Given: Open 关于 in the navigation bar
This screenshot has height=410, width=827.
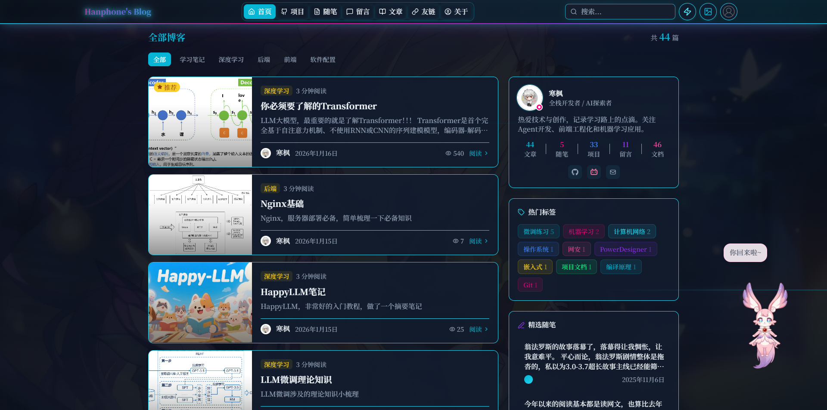Looking at the screenshot, I should (456, 12).
